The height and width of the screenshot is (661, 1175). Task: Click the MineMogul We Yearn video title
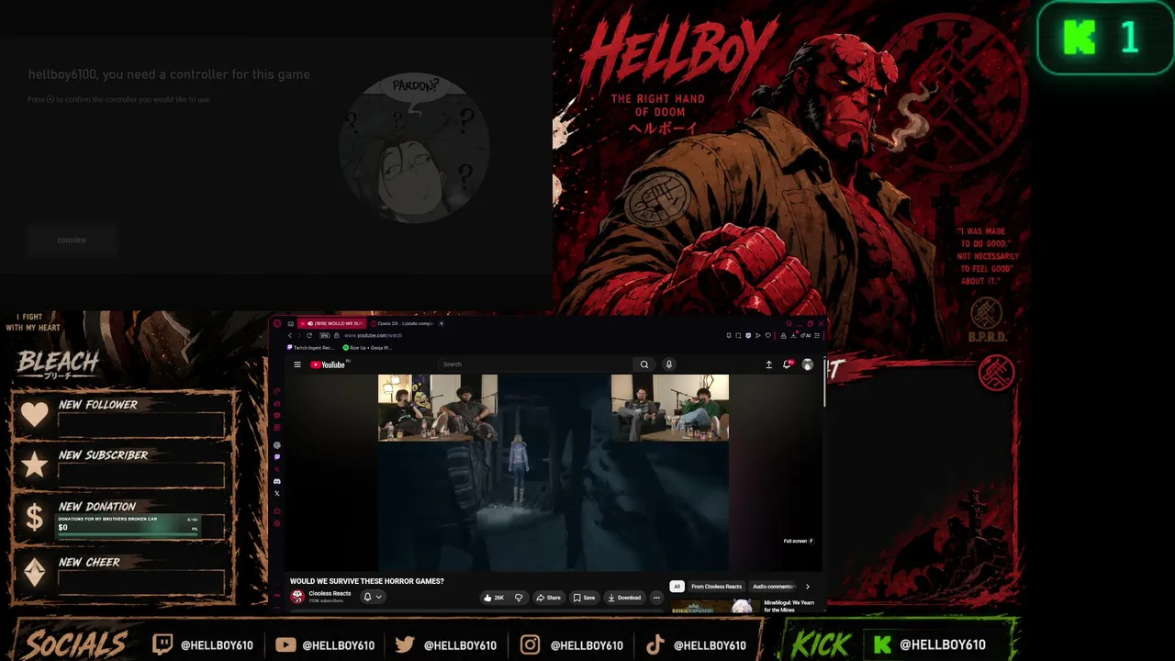789,606
